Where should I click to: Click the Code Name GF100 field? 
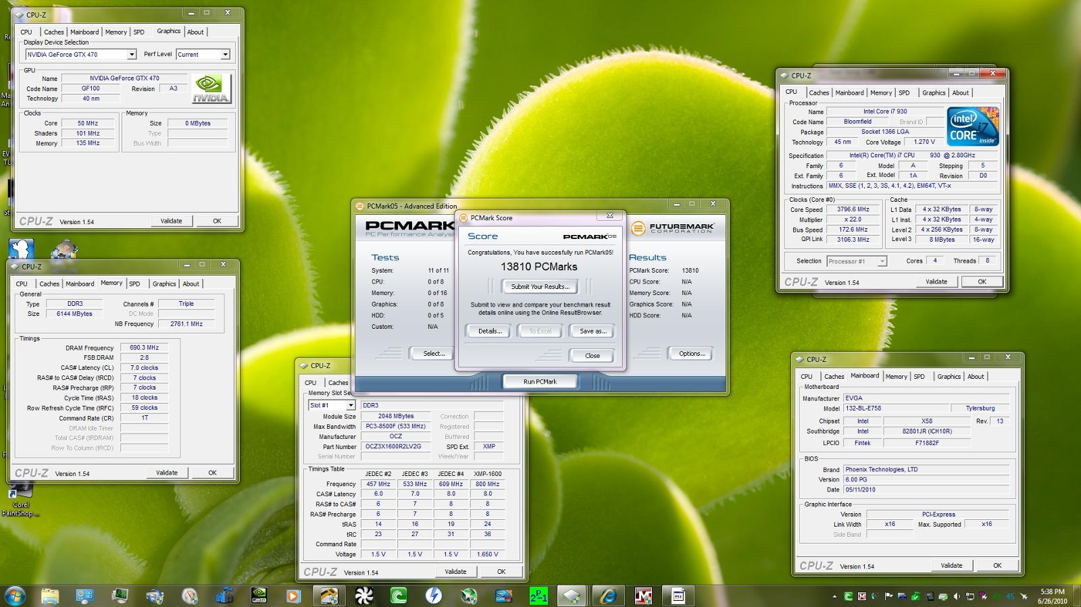[x=91, y=88]
